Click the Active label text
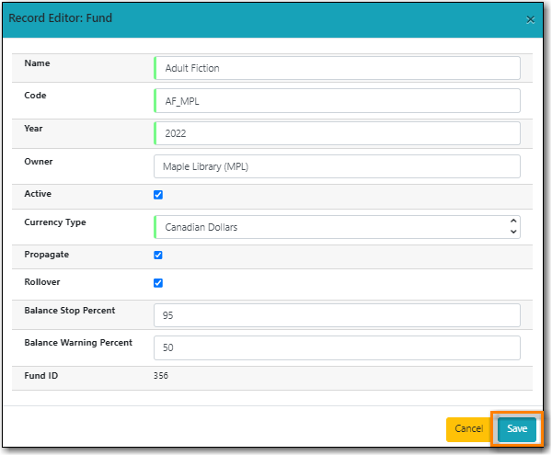This screenshot has width=552, height=455. [x=38, y=194]
